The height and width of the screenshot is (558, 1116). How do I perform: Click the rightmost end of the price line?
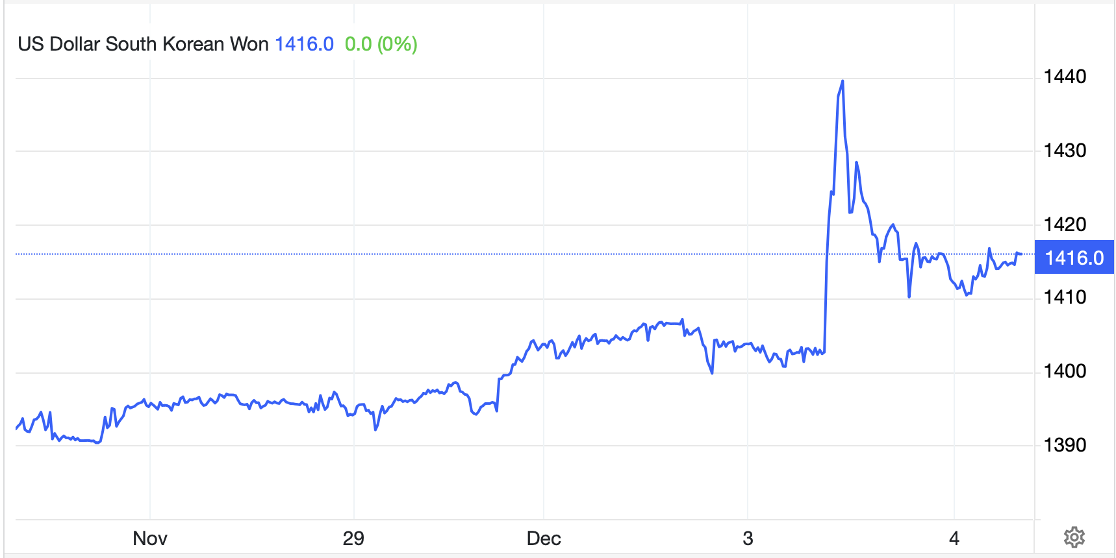tap(1021, 254)
